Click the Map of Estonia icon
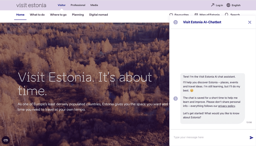The height and width of the screenshot is (146, 256). point(196,15)
